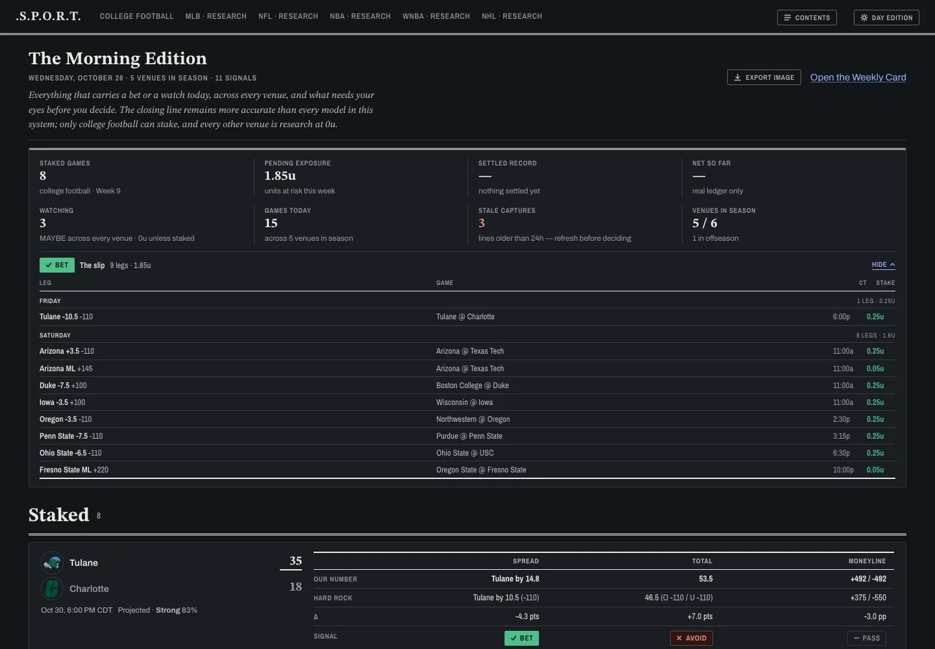Select the Ohio State -6.5 leg
The width and height of the screenshot is (935, 649).
pos(467,453)
